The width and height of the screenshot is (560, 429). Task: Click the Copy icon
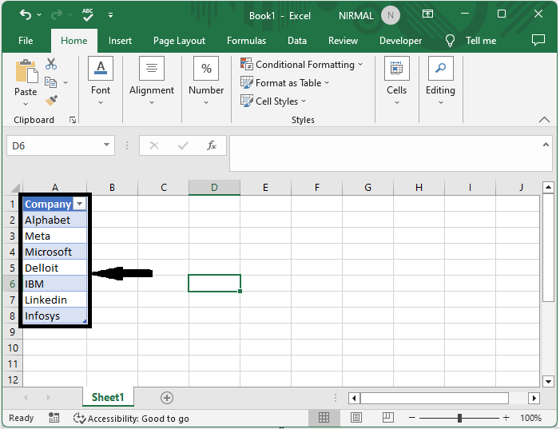[50, 82]
